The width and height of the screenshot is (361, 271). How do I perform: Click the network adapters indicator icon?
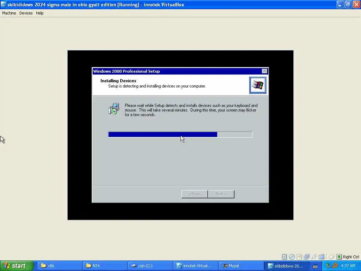[306, 257]
